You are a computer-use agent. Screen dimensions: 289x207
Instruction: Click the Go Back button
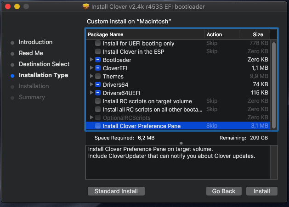[224, 191]
